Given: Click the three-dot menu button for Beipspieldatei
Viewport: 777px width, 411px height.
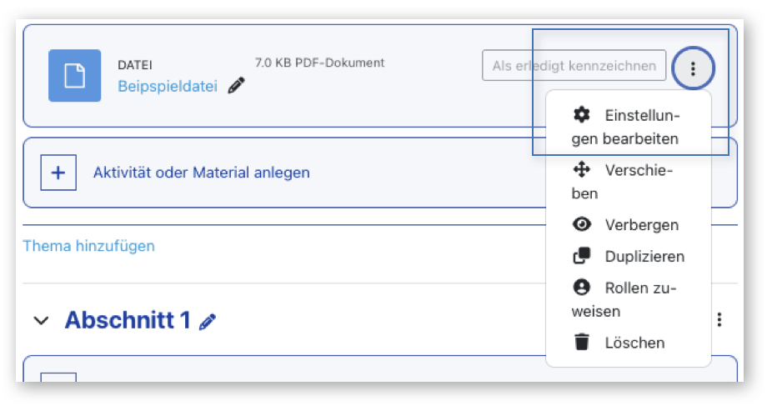Looking at the screenshot, I should [693, 67].
